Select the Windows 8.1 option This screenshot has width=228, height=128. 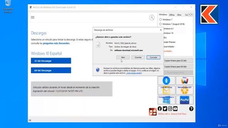point(168,28)
